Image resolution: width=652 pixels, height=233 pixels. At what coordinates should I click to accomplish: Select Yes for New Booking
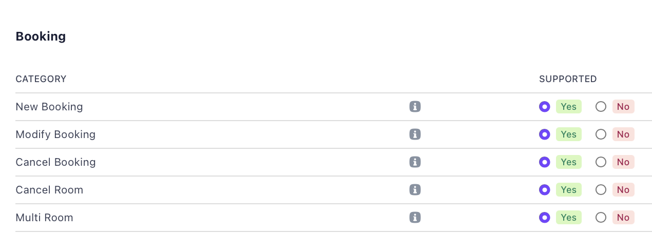coord(544,107)
